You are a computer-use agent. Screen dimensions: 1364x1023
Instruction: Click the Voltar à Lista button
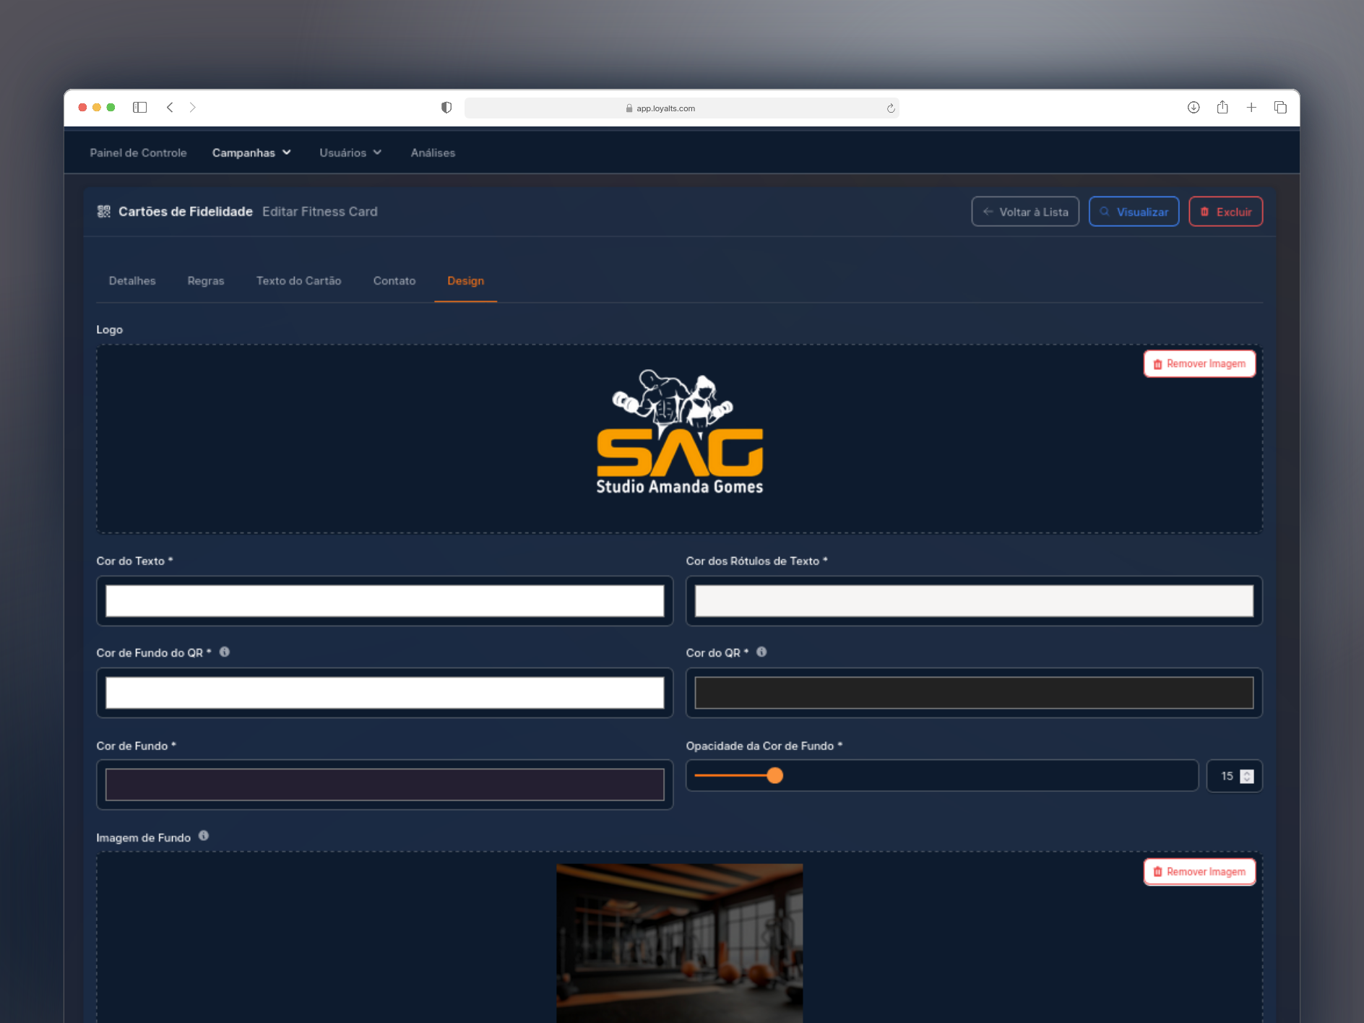(1025, 212)
